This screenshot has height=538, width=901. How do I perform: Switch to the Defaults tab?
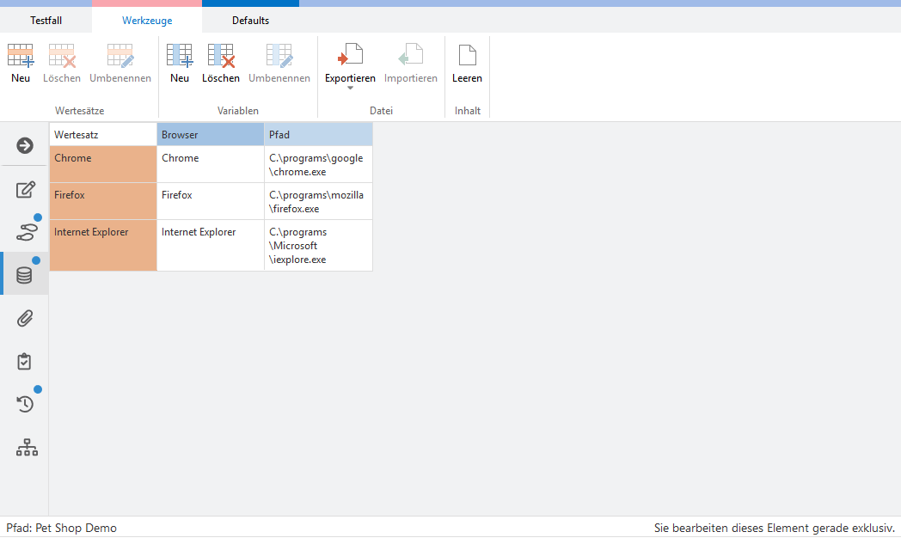pyautogui.click(x=250, y=21)
